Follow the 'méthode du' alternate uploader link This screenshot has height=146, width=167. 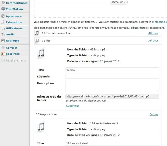(x=159, y=22)
